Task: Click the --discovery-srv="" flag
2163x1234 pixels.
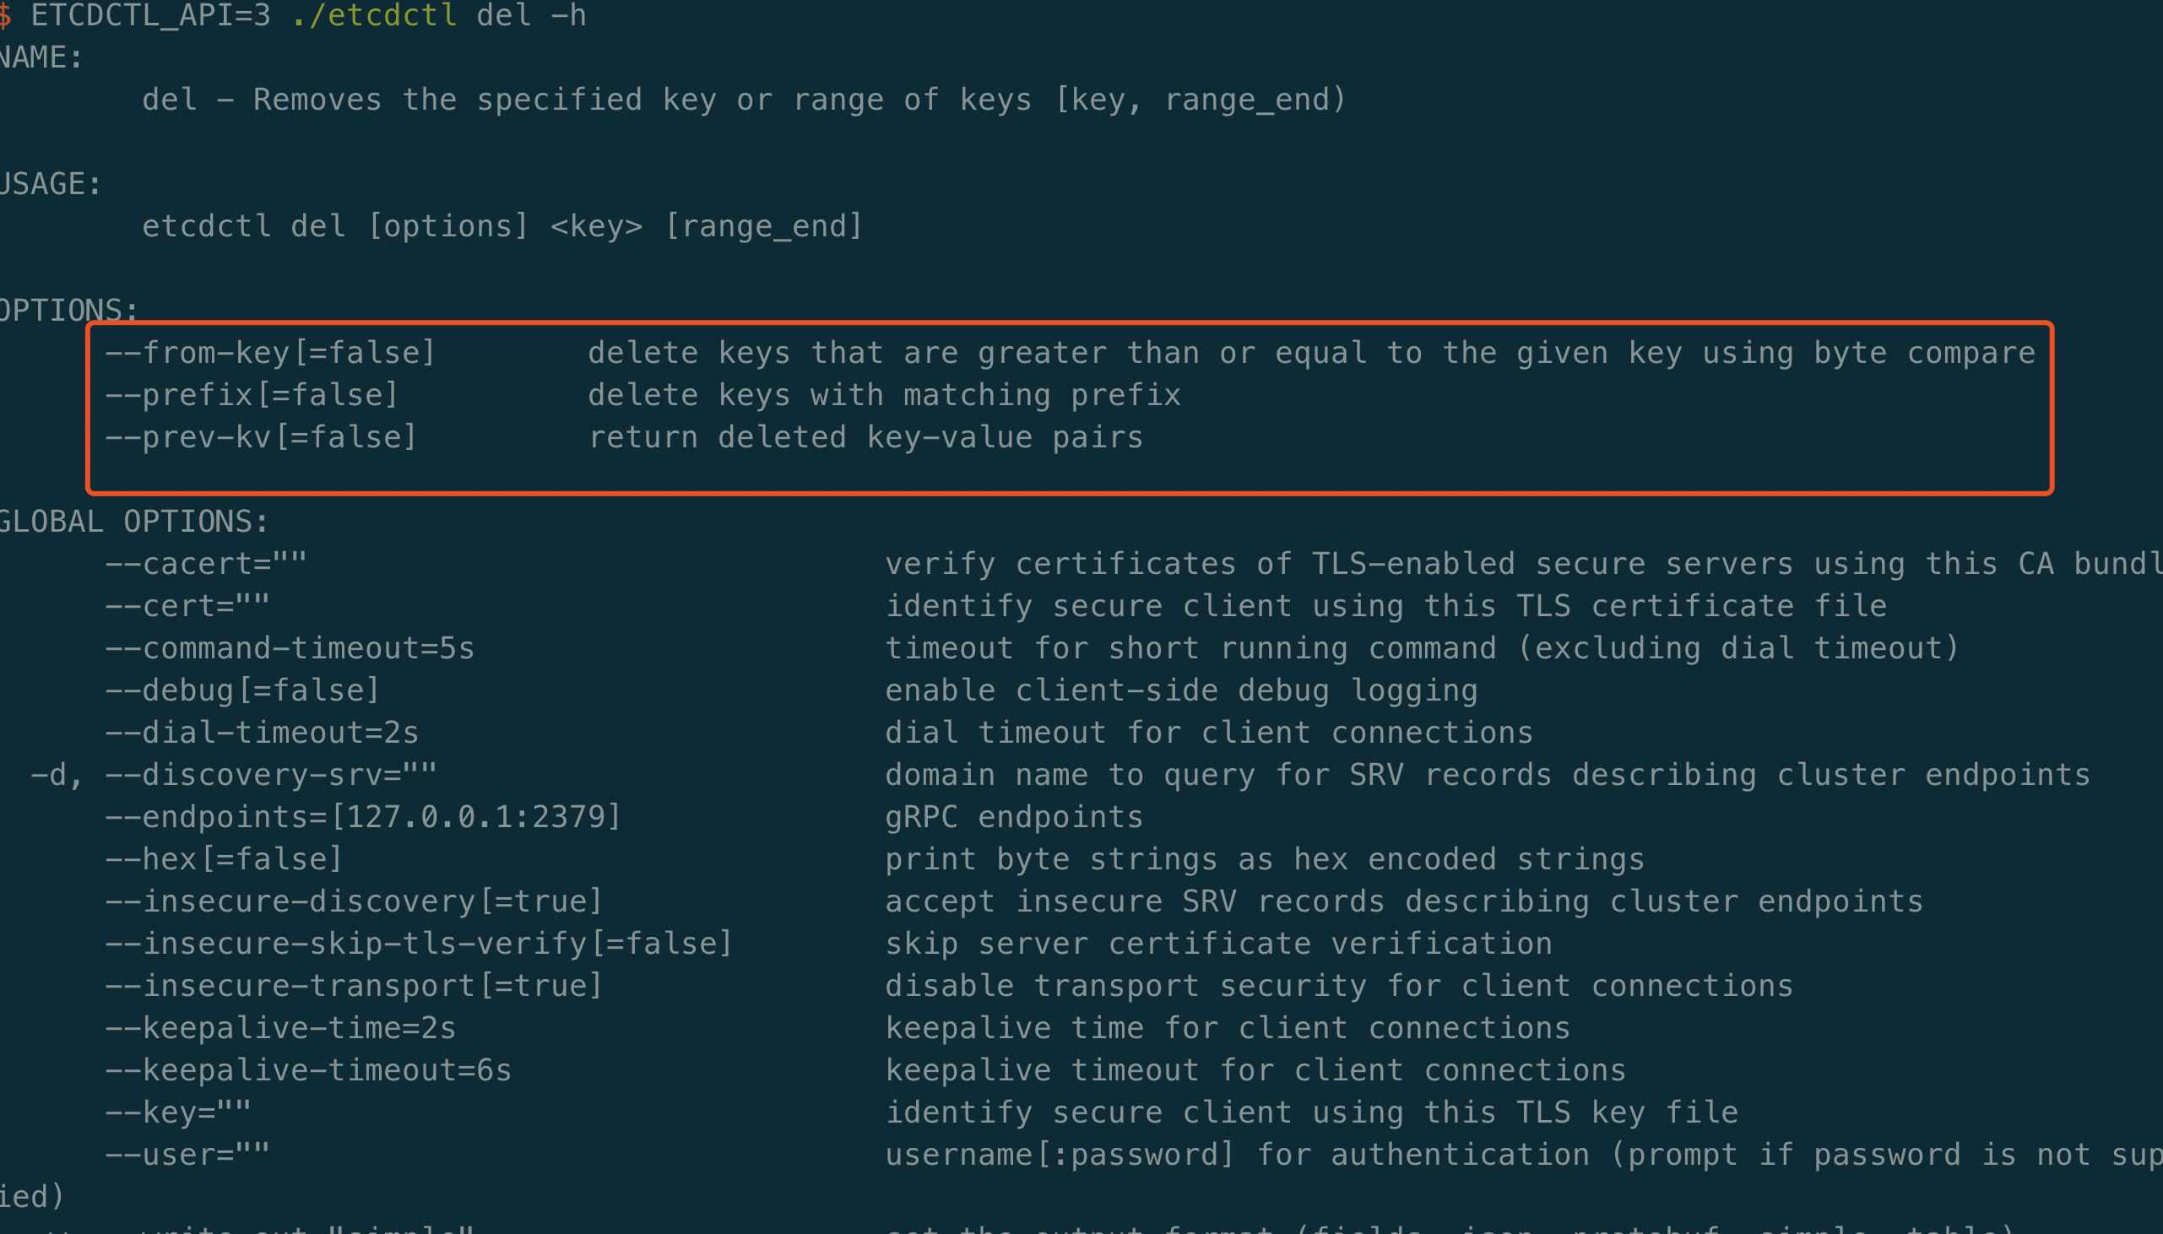Action: click(x=270, y=775)
